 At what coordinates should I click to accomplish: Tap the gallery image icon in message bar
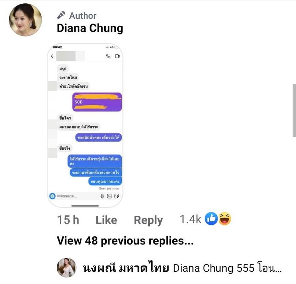tap(109, 196)
